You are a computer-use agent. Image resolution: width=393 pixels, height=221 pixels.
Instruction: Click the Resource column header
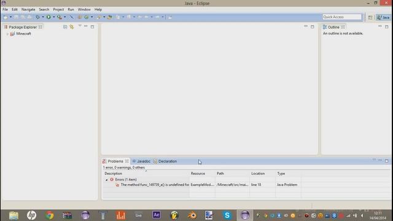click(202, 173)
